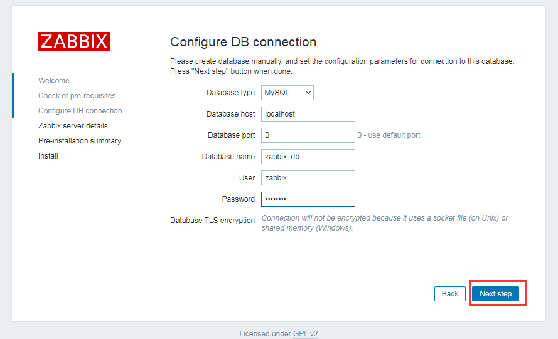Click the Database TLS encryption label
Screen dimensions: 558x339
212,221
